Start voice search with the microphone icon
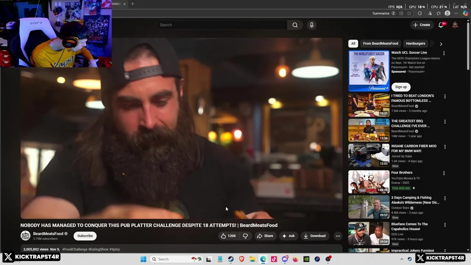Image resolution: width=471 pixels, height=265 pixels. click(x=312, y=25)
